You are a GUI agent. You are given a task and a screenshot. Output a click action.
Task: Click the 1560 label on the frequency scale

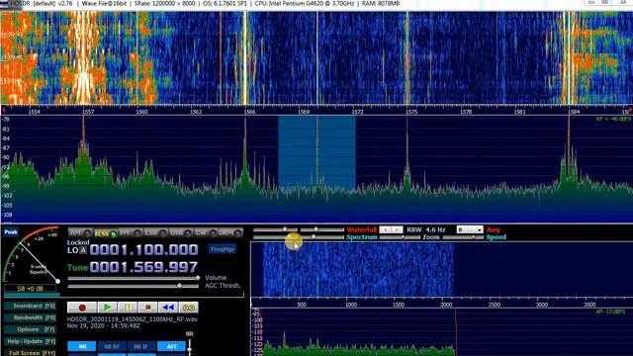[141, 112]
